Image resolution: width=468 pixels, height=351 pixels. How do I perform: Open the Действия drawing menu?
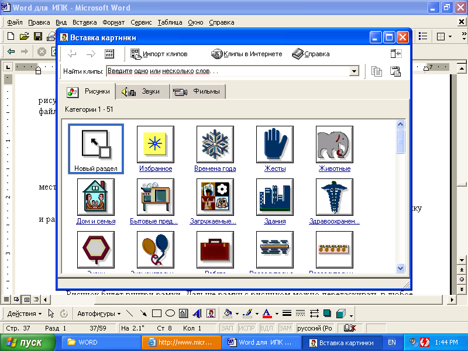(x=24, y=314)
